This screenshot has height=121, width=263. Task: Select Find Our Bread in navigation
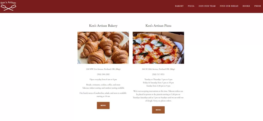coord(229,6)
